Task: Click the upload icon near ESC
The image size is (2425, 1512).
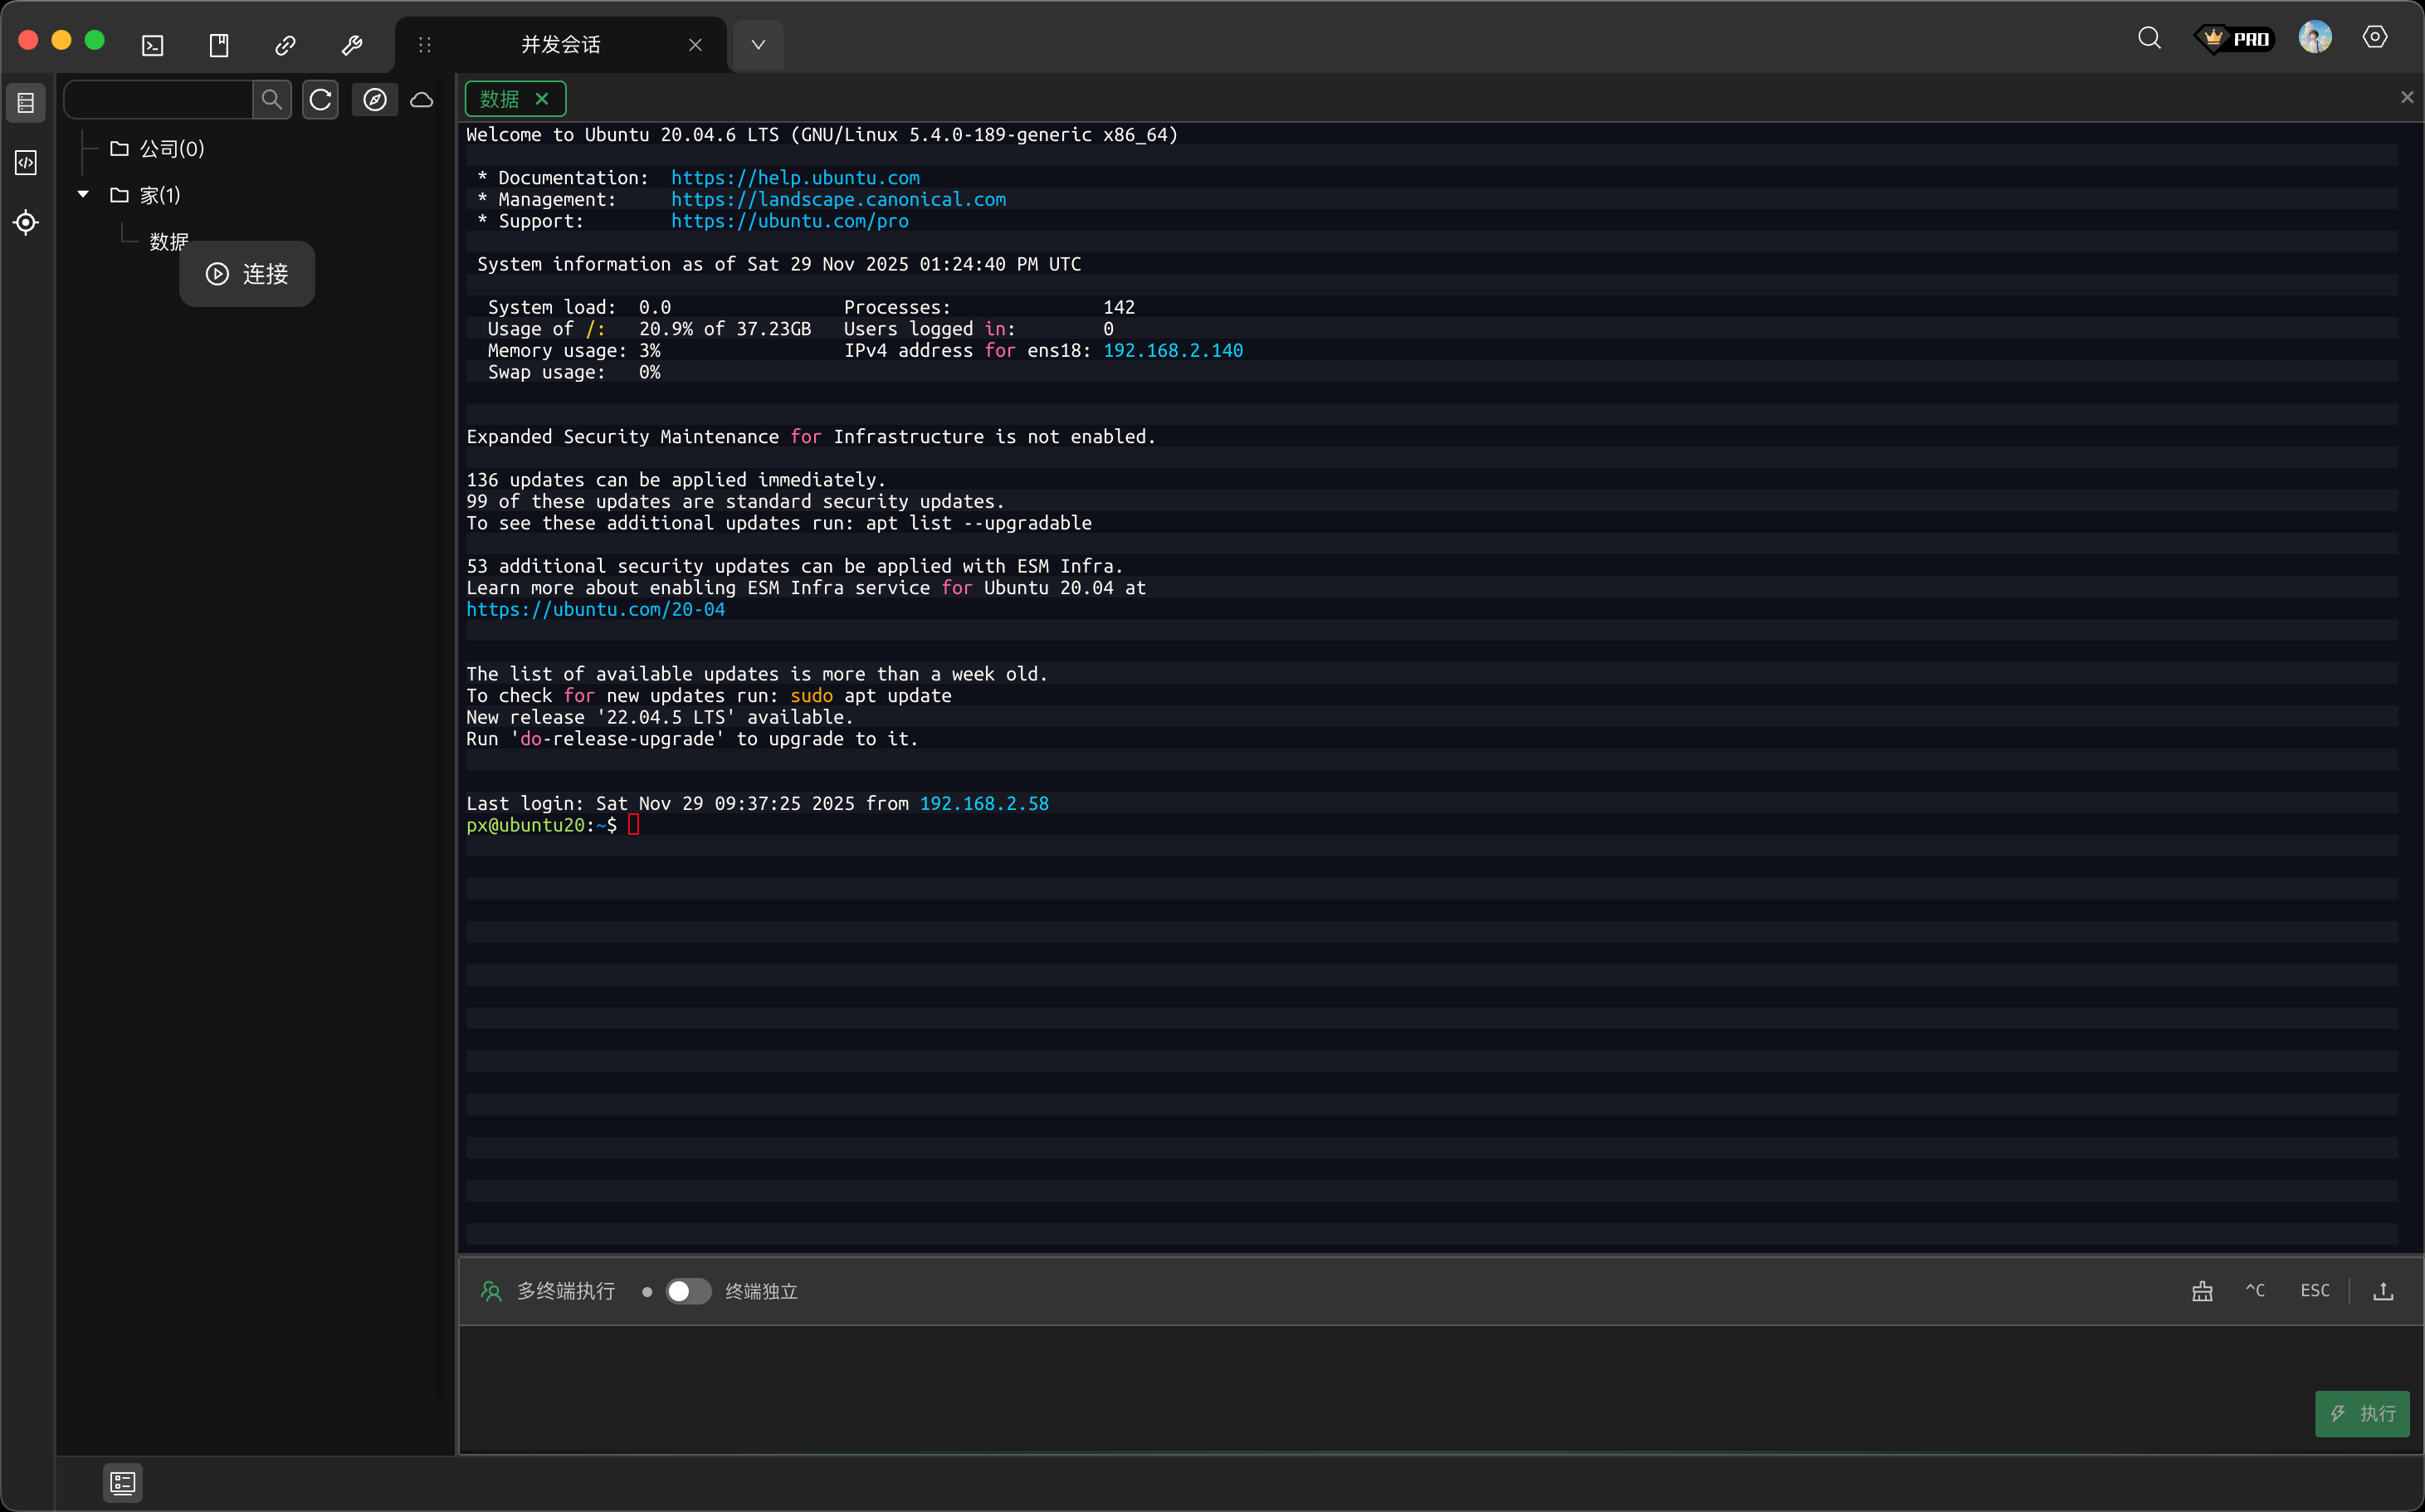Action: coord(2383,1291)
